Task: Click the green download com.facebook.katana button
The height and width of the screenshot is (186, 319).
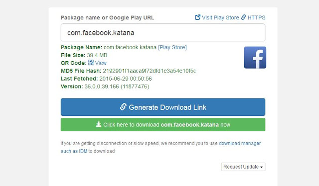Action: (163, 125)
